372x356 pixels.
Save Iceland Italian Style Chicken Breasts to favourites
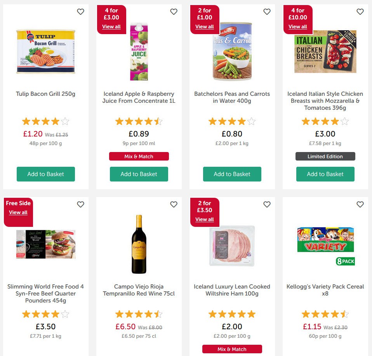[360, 12]
